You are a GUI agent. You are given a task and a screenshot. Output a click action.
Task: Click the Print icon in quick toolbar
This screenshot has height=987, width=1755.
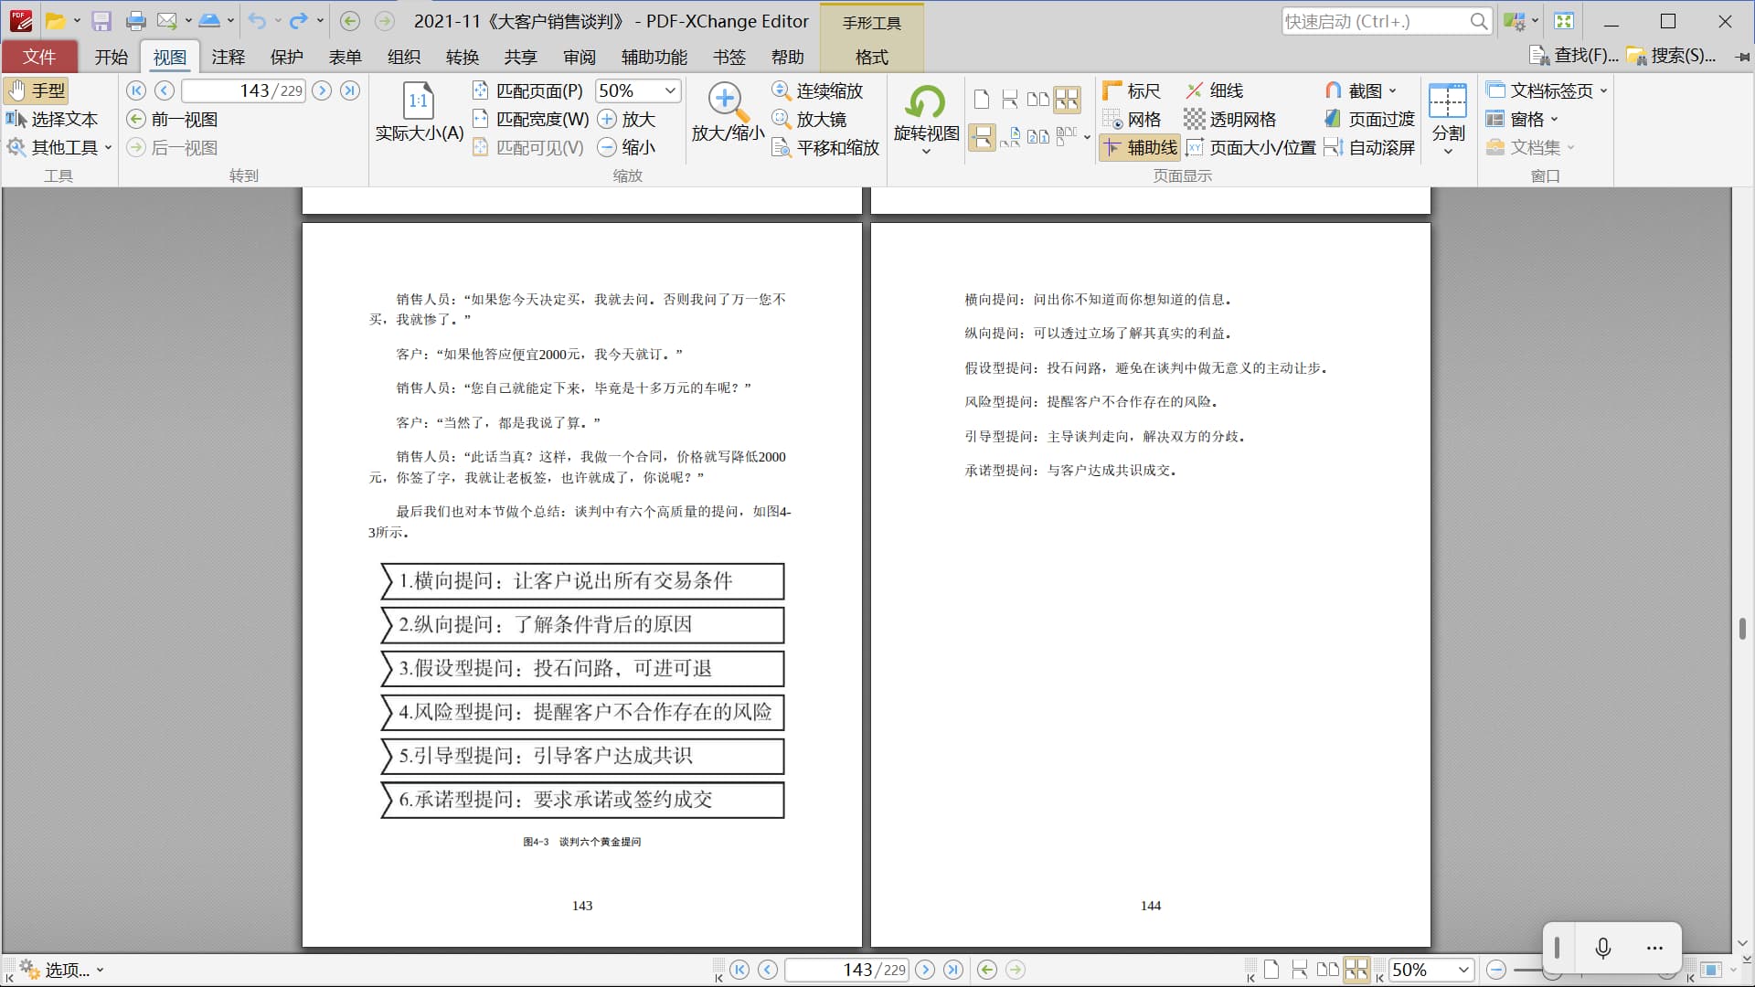tap(135, 21)
